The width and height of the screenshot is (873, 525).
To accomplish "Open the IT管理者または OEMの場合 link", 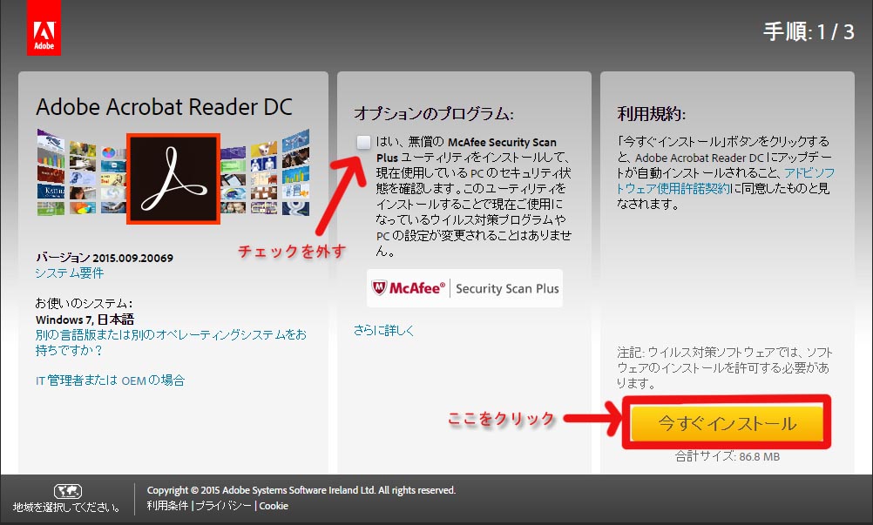I will (111, 380).
